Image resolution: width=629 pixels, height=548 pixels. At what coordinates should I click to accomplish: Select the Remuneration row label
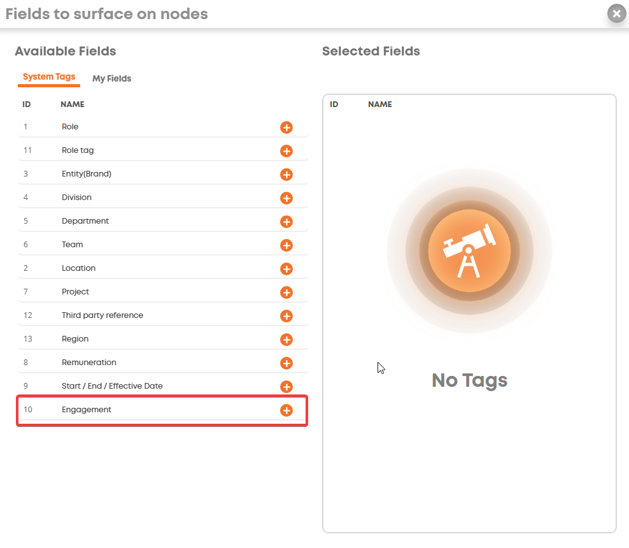[x=89, y=363]
